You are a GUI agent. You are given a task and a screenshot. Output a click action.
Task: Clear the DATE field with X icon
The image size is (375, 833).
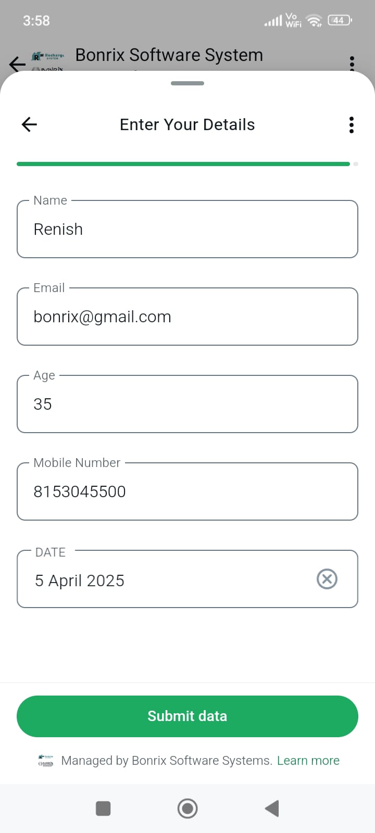[x=327, y=579]
